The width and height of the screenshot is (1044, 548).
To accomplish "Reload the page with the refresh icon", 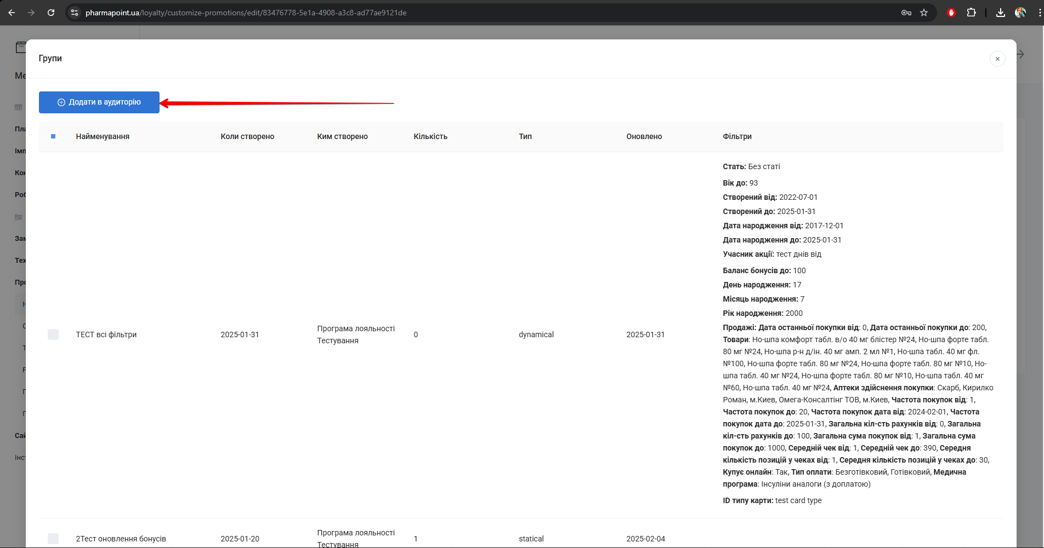I will (51, 13).
